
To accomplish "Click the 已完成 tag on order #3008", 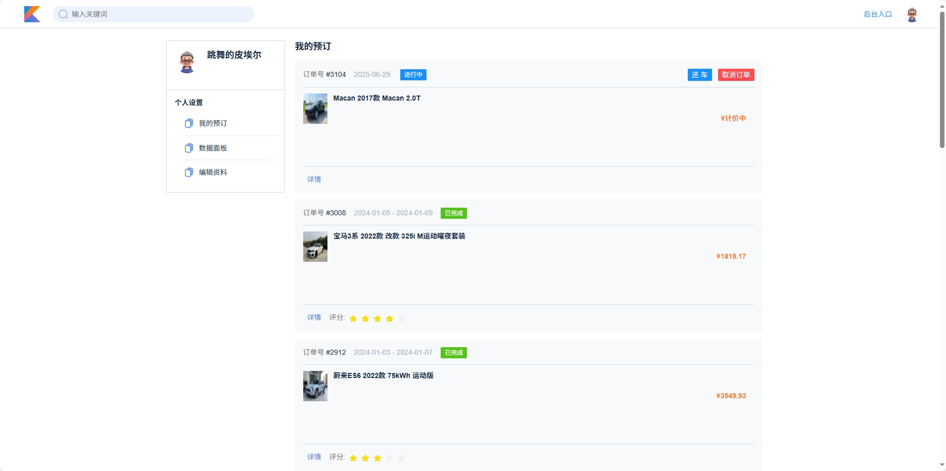I will click(x=454, y=213).
